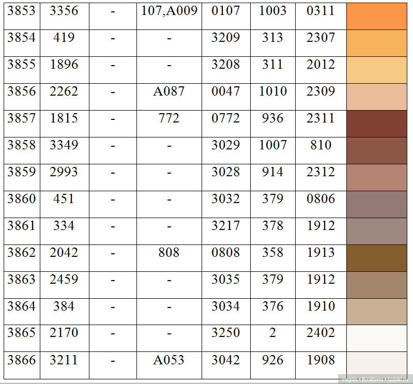Click the babiki.ru watermark link
The height and width of the screenshot is (384, 413).
coord(396,379)
